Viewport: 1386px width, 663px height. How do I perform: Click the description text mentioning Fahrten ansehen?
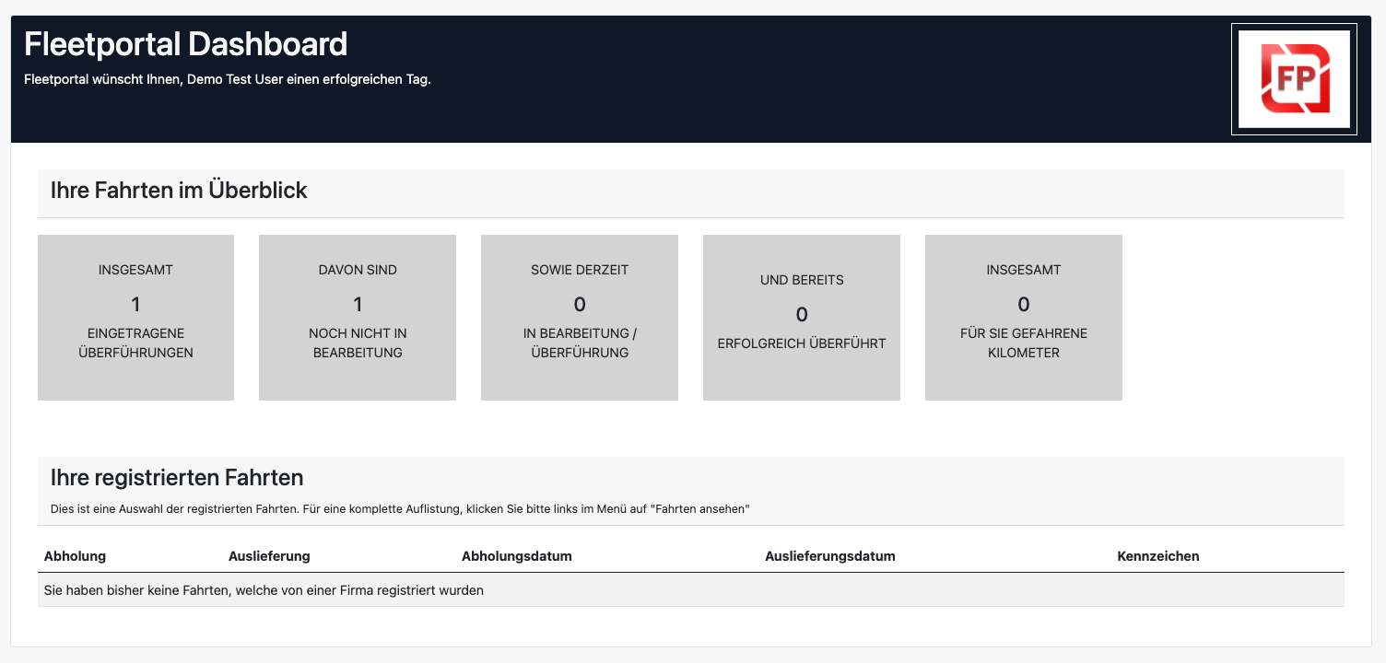pos(400,508)
